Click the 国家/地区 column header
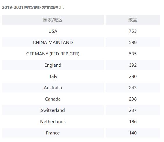The width and height of the screenshot is (164, 142). (x=53, y=20)
